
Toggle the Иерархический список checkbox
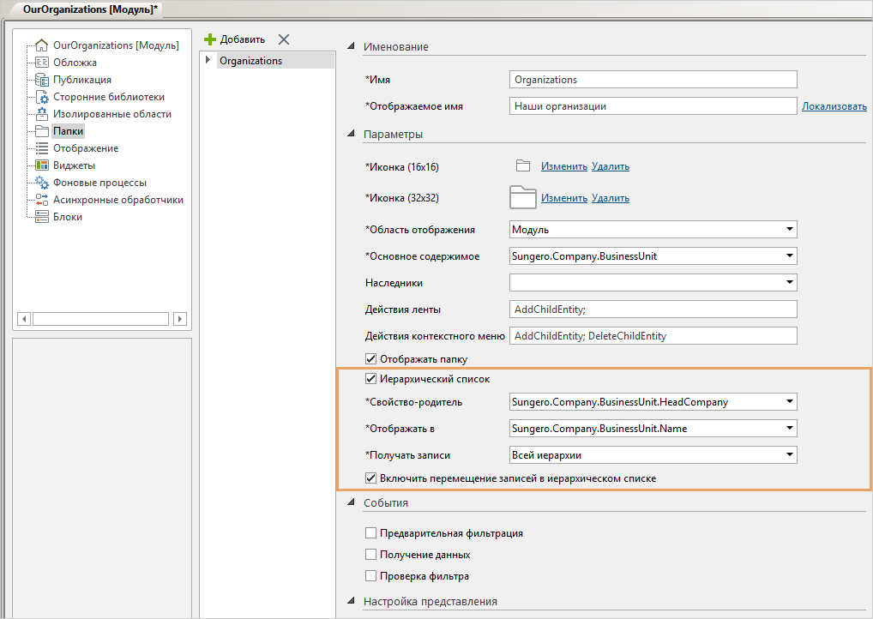370,379
